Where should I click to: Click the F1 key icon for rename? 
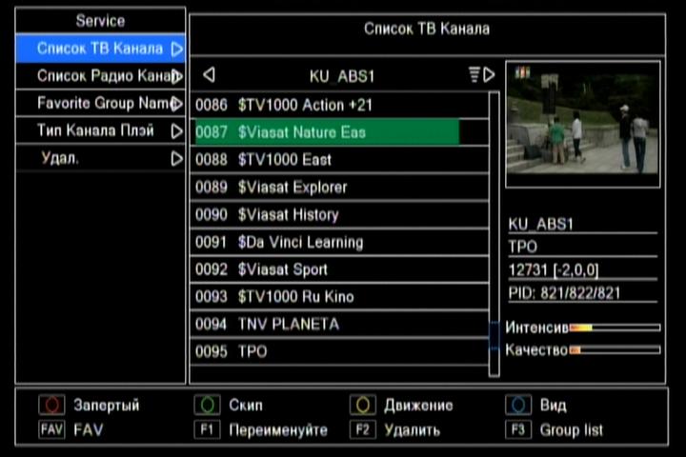pyautogui.click(x=208, y=429)
